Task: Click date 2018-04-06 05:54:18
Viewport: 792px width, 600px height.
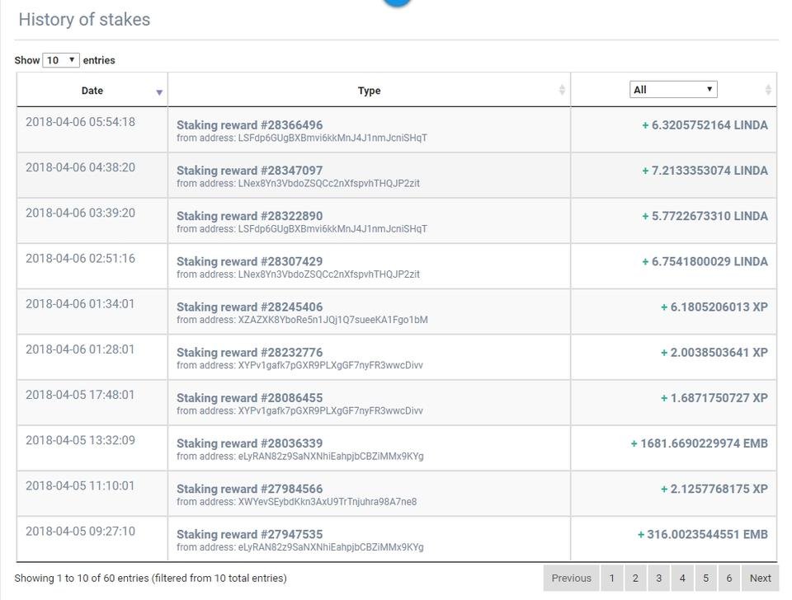Action: click(x=80, y=122)
